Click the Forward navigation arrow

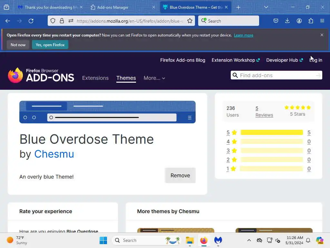click(19, 21)
